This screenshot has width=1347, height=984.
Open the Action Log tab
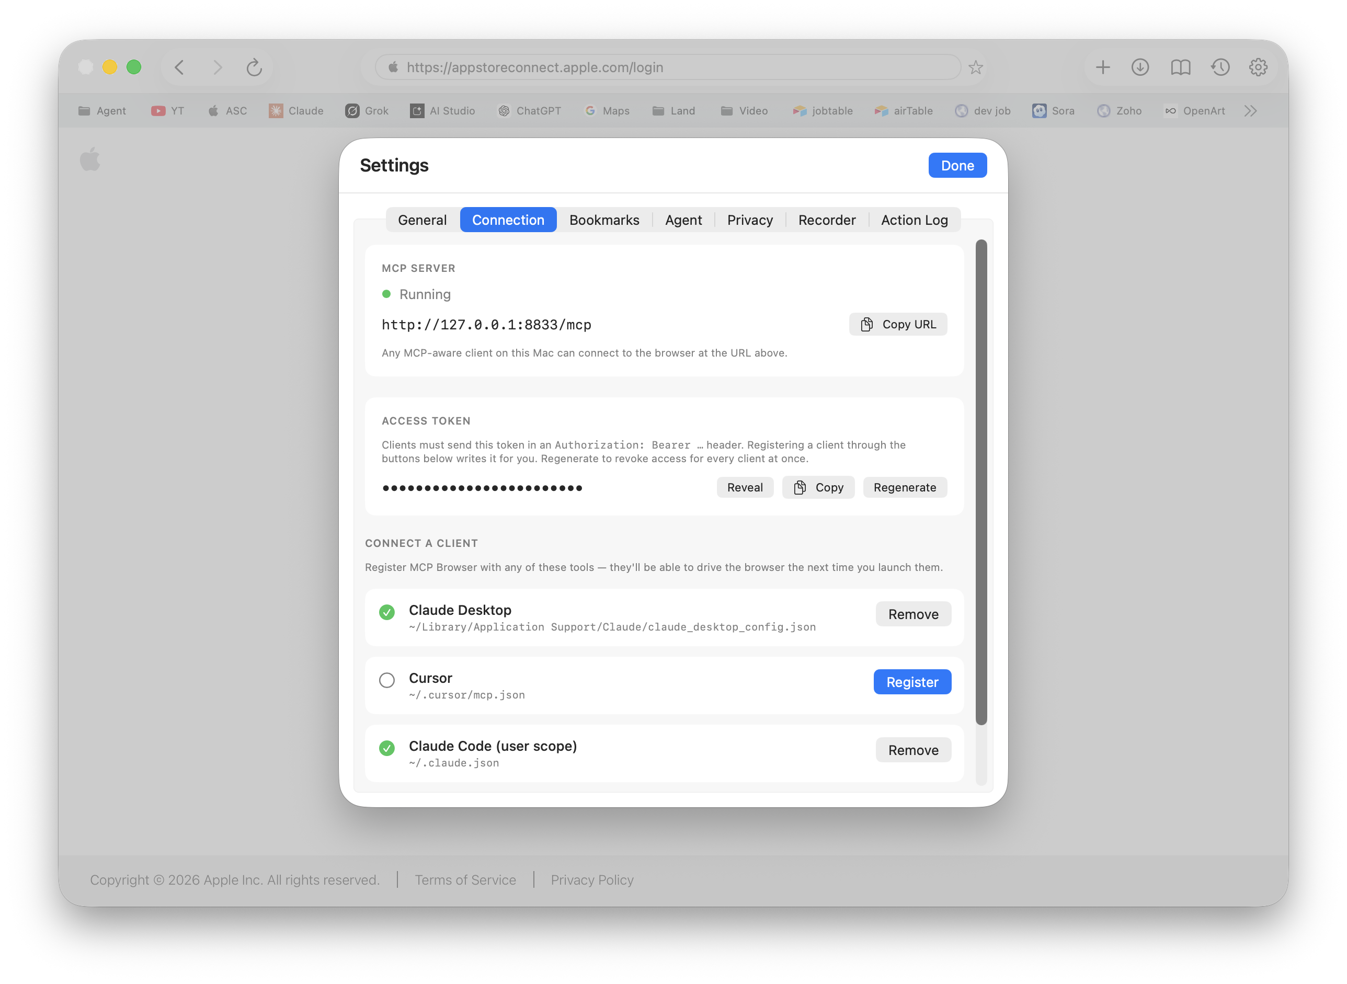click(x=915, y=221)
